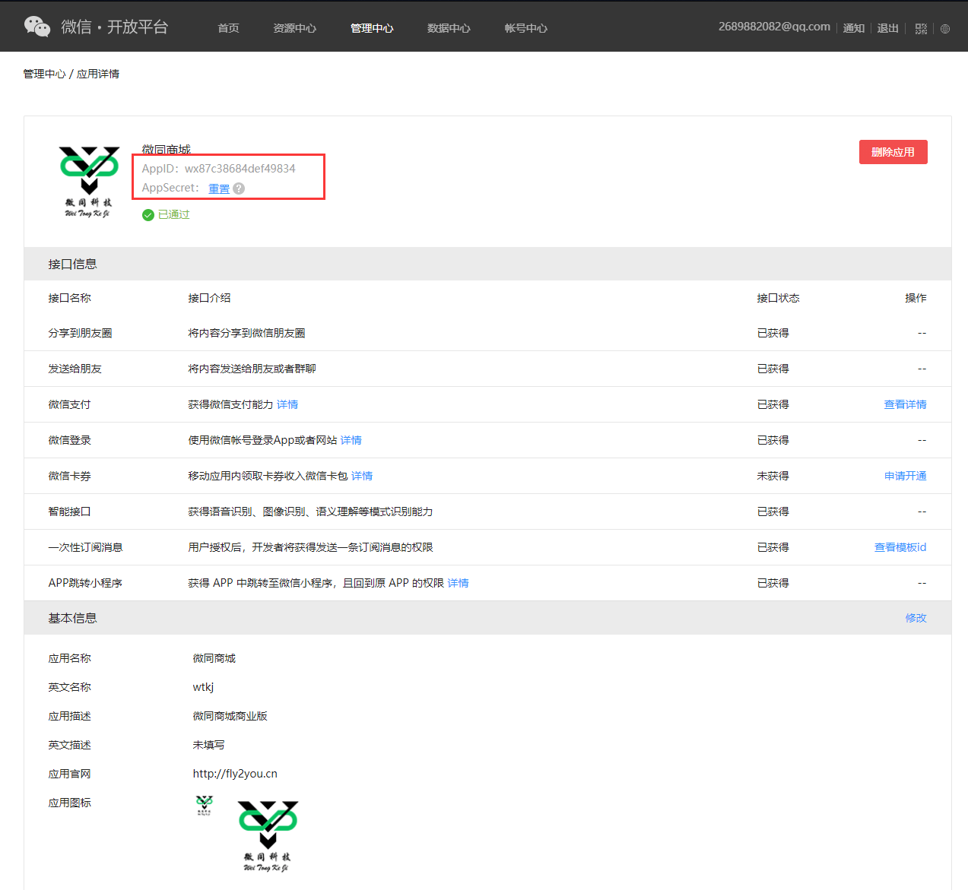Image resolution: width=968 pixels, height=890 pixels.
Task: Open 资源中心 tab
Action: [x=294, y=28]
